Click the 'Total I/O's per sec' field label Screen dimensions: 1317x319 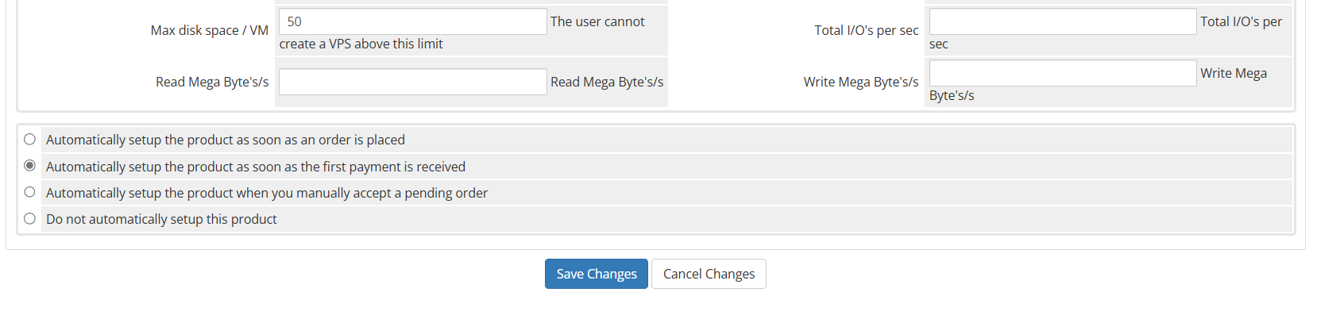(x=867, y=30)
